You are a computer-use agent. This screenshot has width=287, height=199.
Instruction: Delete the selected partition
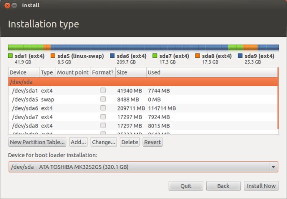[x=130, y=142]
